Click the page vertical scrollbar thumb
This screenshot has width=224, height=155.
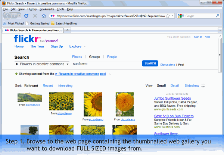220,55
